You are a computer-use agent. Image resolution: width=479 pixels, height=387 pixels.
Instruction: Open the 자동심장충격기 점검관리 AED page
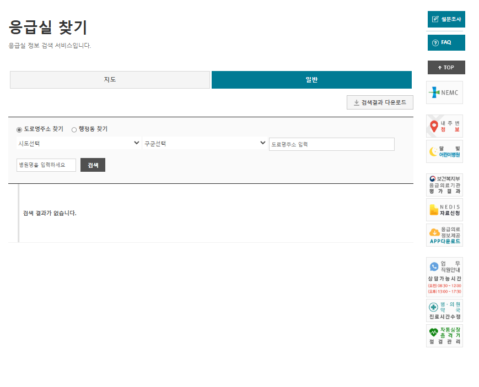click(444, 335)
